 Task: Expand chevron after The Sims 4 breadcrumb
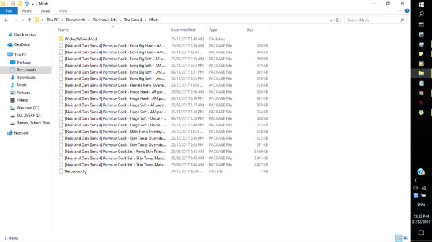(146, 20)
